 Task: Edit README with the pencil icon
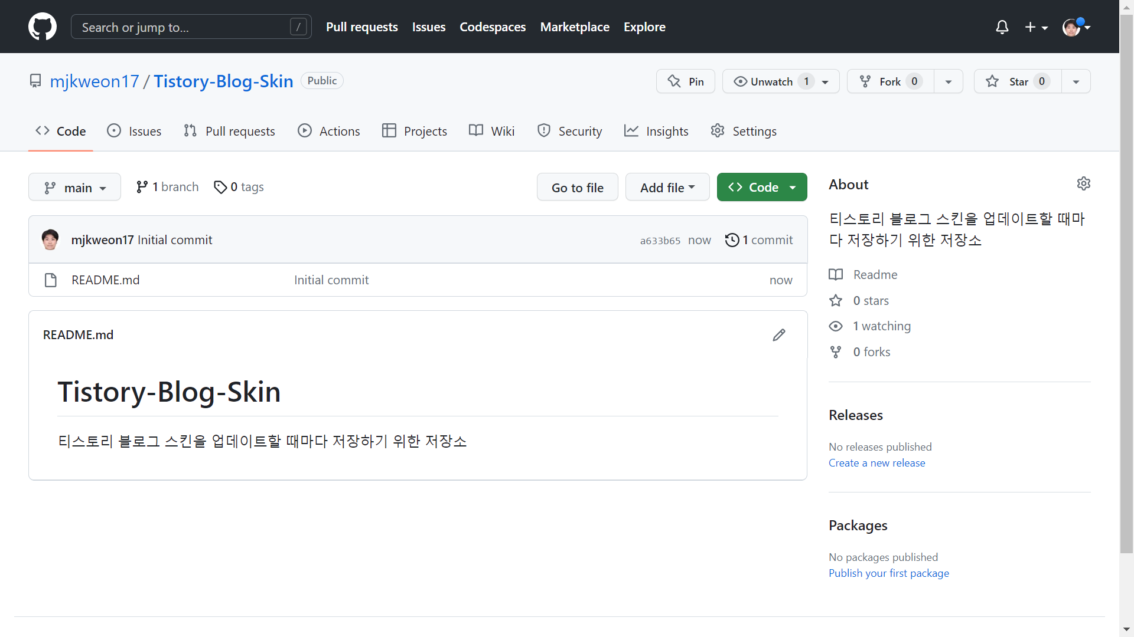pyautogui.click(x=779, y=335)
